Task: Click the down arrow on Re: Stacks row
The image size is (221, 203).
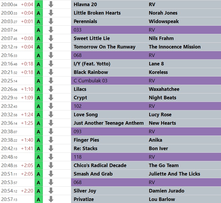Action: pyautogui.click(x=51, y=148)
